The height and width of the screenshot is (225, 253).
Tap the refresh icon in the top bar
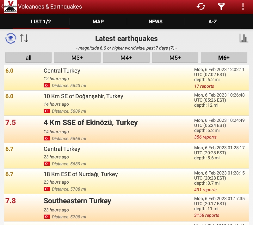tap(201, 6)
